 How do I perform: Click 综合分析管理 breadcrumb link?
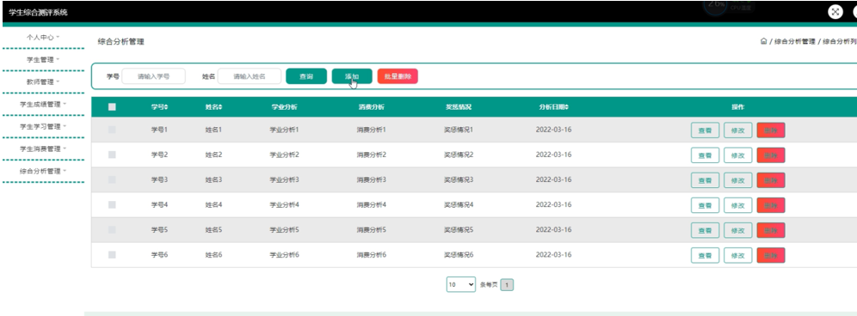[795, 41]
